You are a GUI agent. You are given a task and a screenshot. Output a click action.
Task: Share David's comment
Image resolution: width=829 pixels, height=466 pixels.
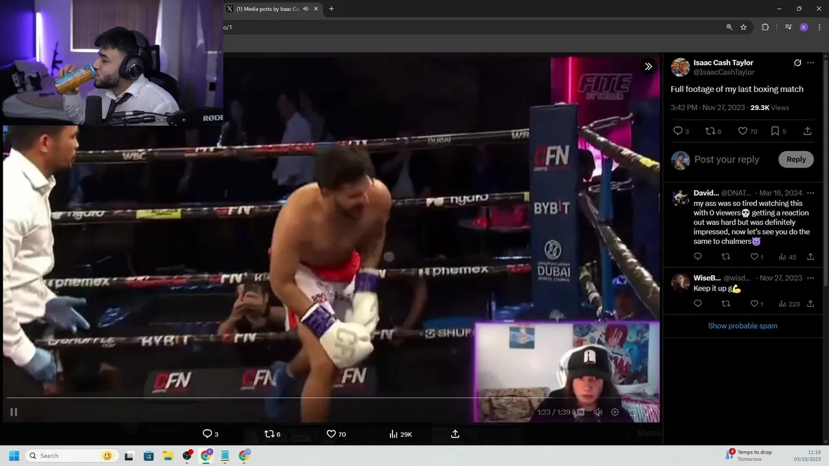pos(810,257)
